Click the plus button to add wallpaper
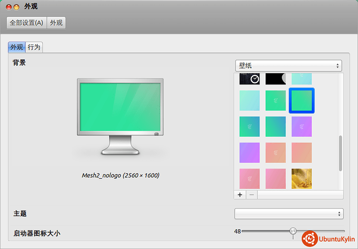 (x=240, y=194)
